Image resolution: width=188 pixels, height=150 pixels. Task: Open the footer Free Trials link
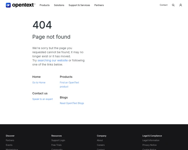pos(57,145)
